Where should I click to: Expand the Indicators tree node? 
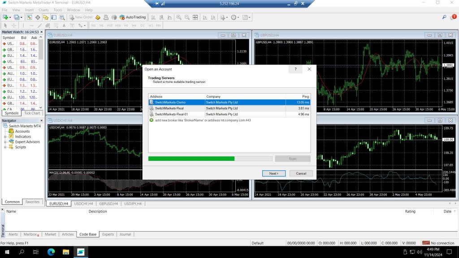(x=6, y=137)
